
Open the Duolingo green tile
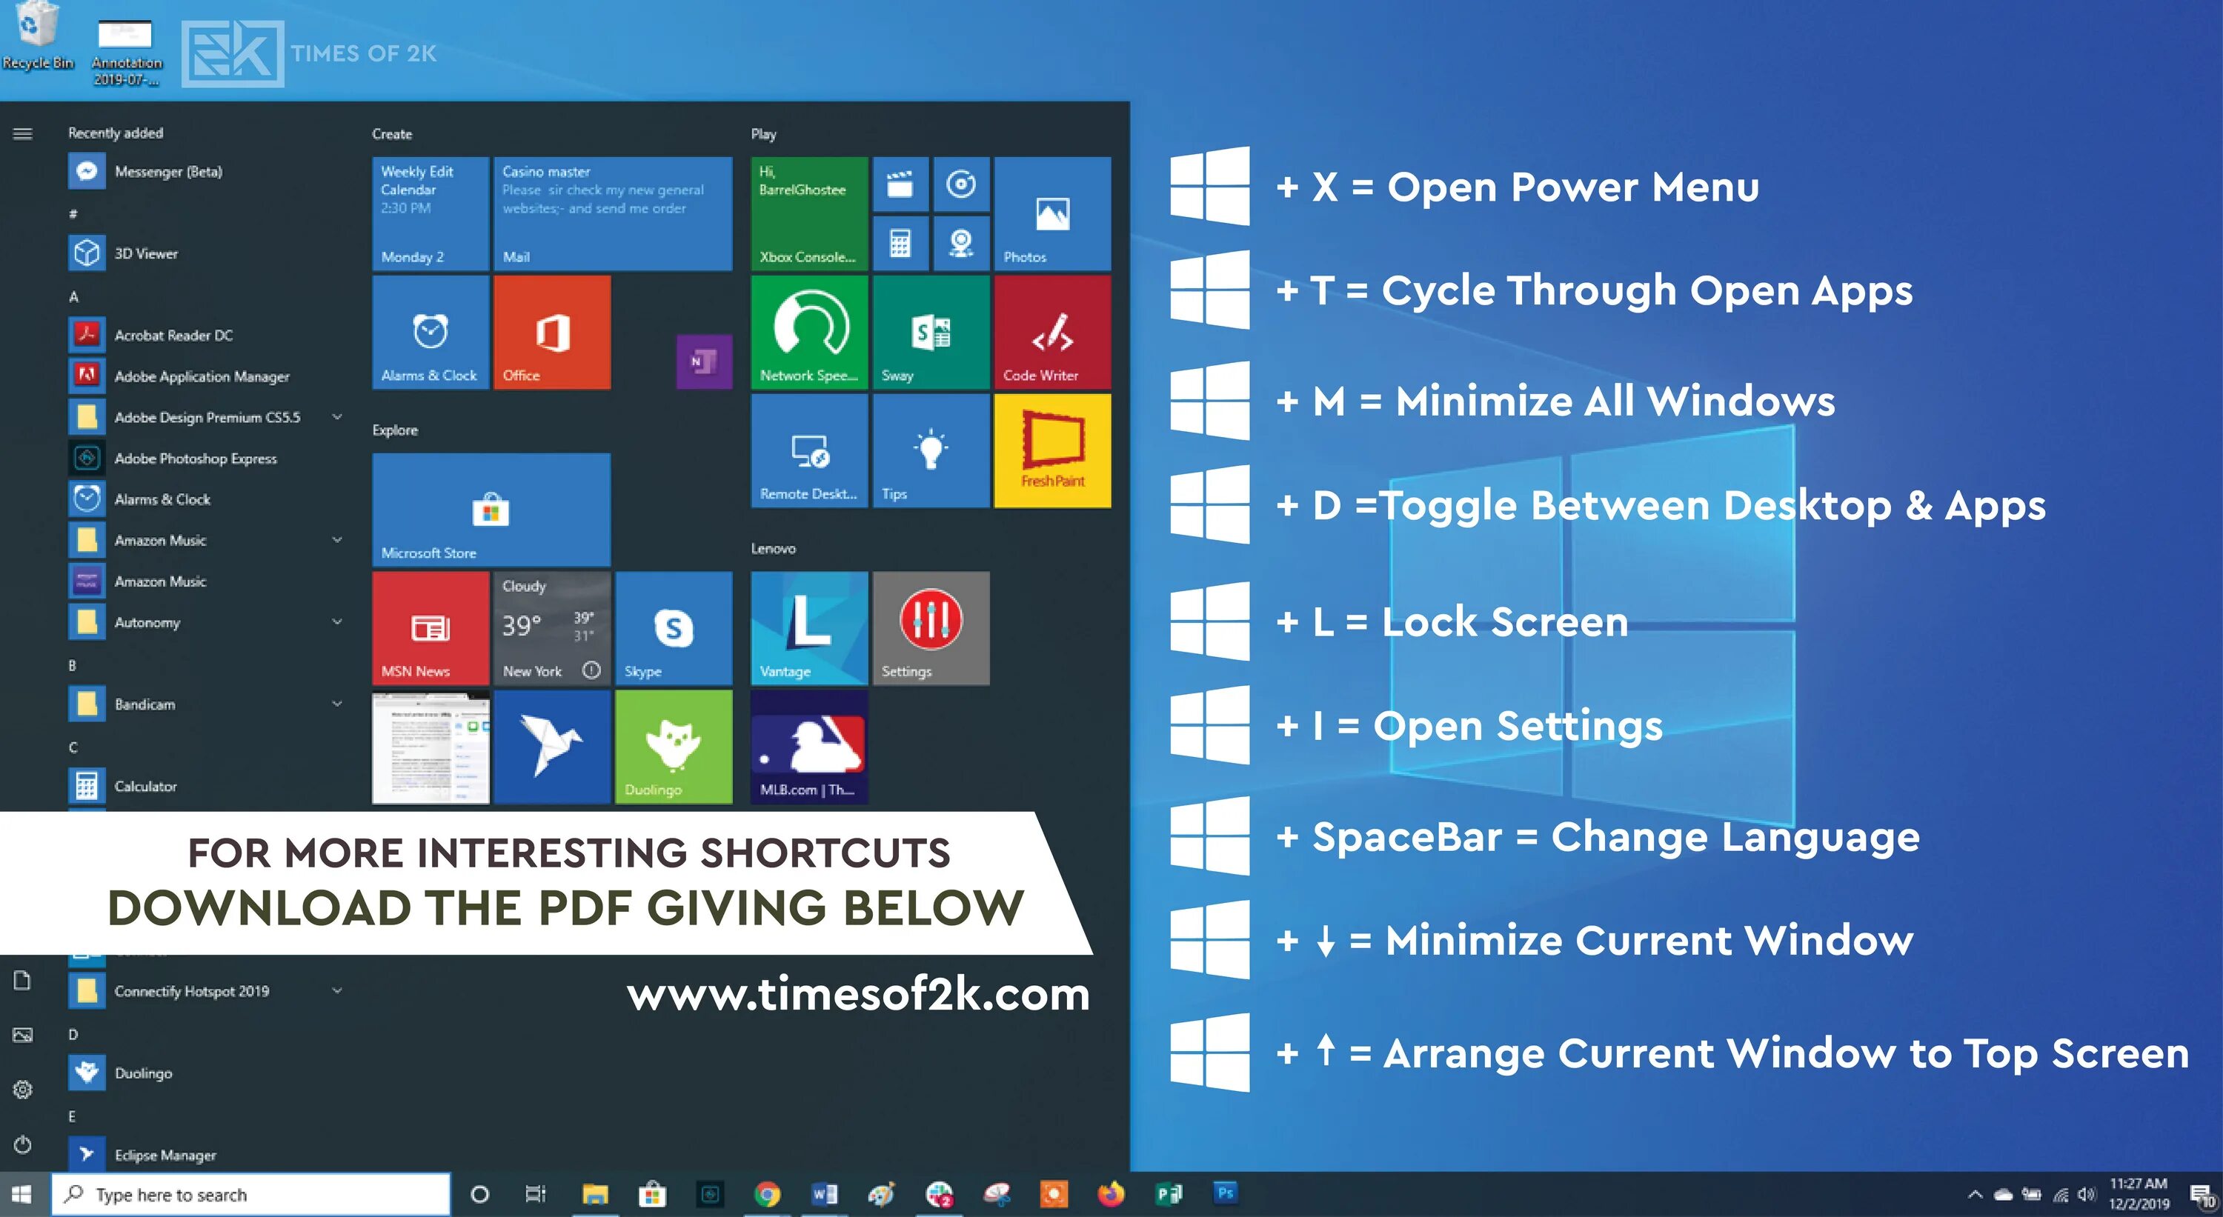click(674, 747)
